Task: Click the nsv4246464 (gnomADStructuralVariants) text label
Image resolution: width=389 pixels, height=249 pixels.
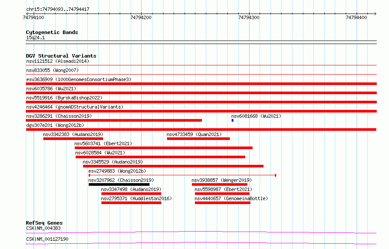Action: click(75, 107)
